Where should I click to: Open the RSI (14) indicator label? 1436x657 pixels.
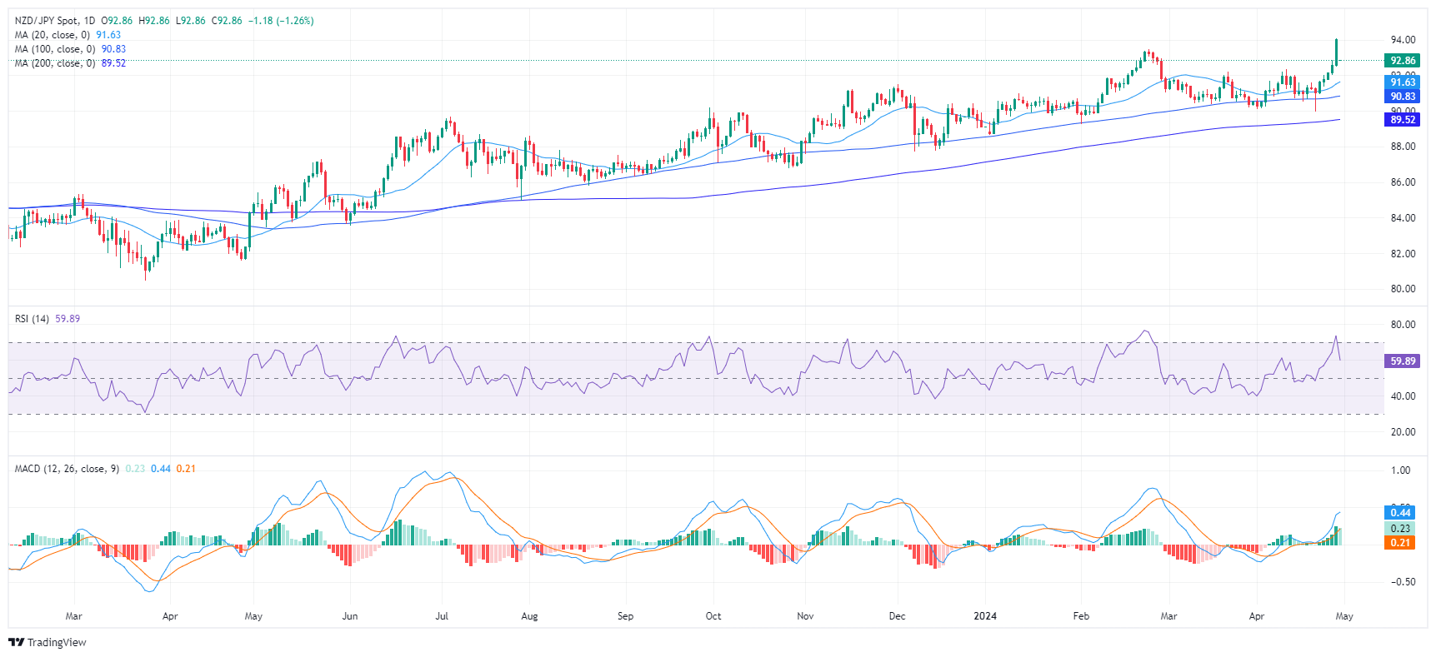tap(32, 319)
